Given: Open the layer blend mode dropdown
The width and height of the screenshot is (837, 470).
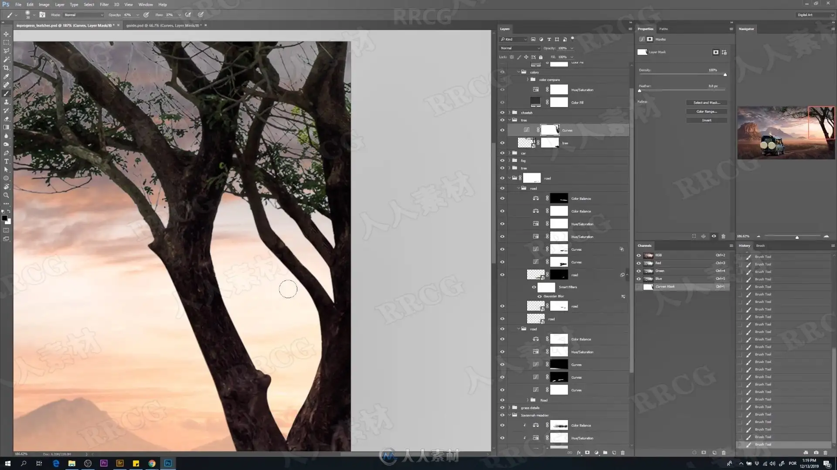Looking at the screenshot, I should coord(520,48).
